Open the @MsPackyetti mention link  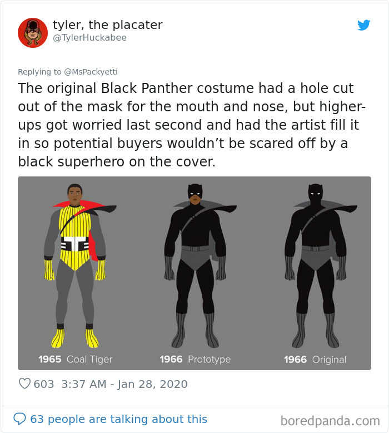point(91,72)
